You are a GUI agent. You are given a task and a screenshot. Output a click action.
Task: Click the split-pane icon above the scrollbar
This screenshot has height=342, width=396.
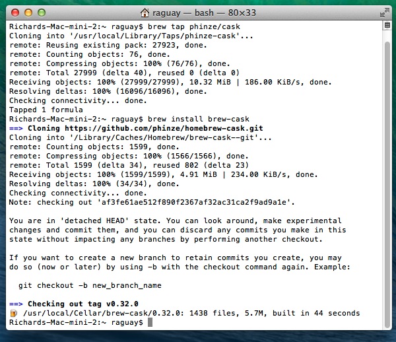(x=387, y=25)
